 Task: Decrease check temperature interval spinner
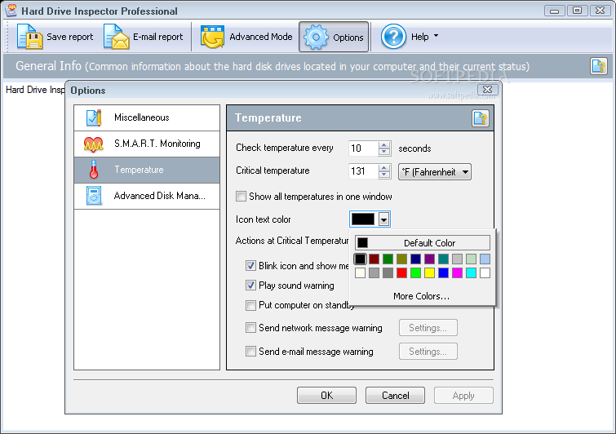(x=384, y=152)
